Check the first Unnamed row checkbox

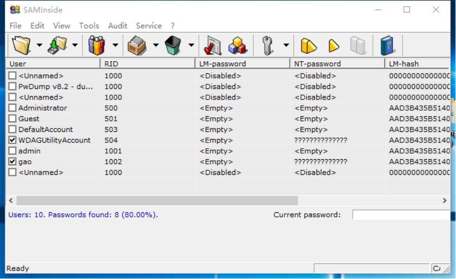coord(12,76)
